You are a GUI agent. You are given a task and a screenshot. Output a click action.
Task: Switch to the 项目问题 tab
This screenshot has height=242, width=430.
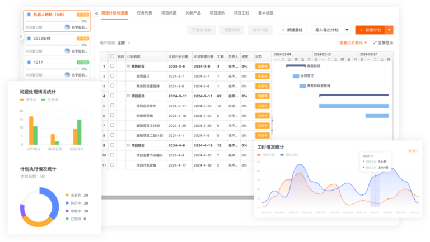tap(169, 13)
